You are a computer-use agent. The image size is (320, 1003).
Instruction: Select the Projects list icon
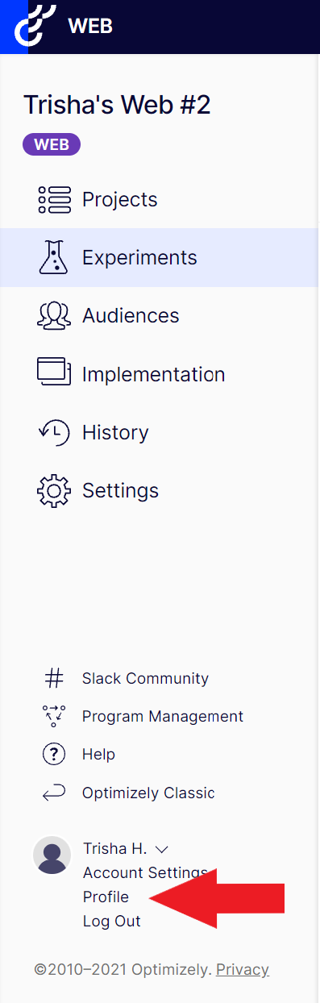point(54,199)
